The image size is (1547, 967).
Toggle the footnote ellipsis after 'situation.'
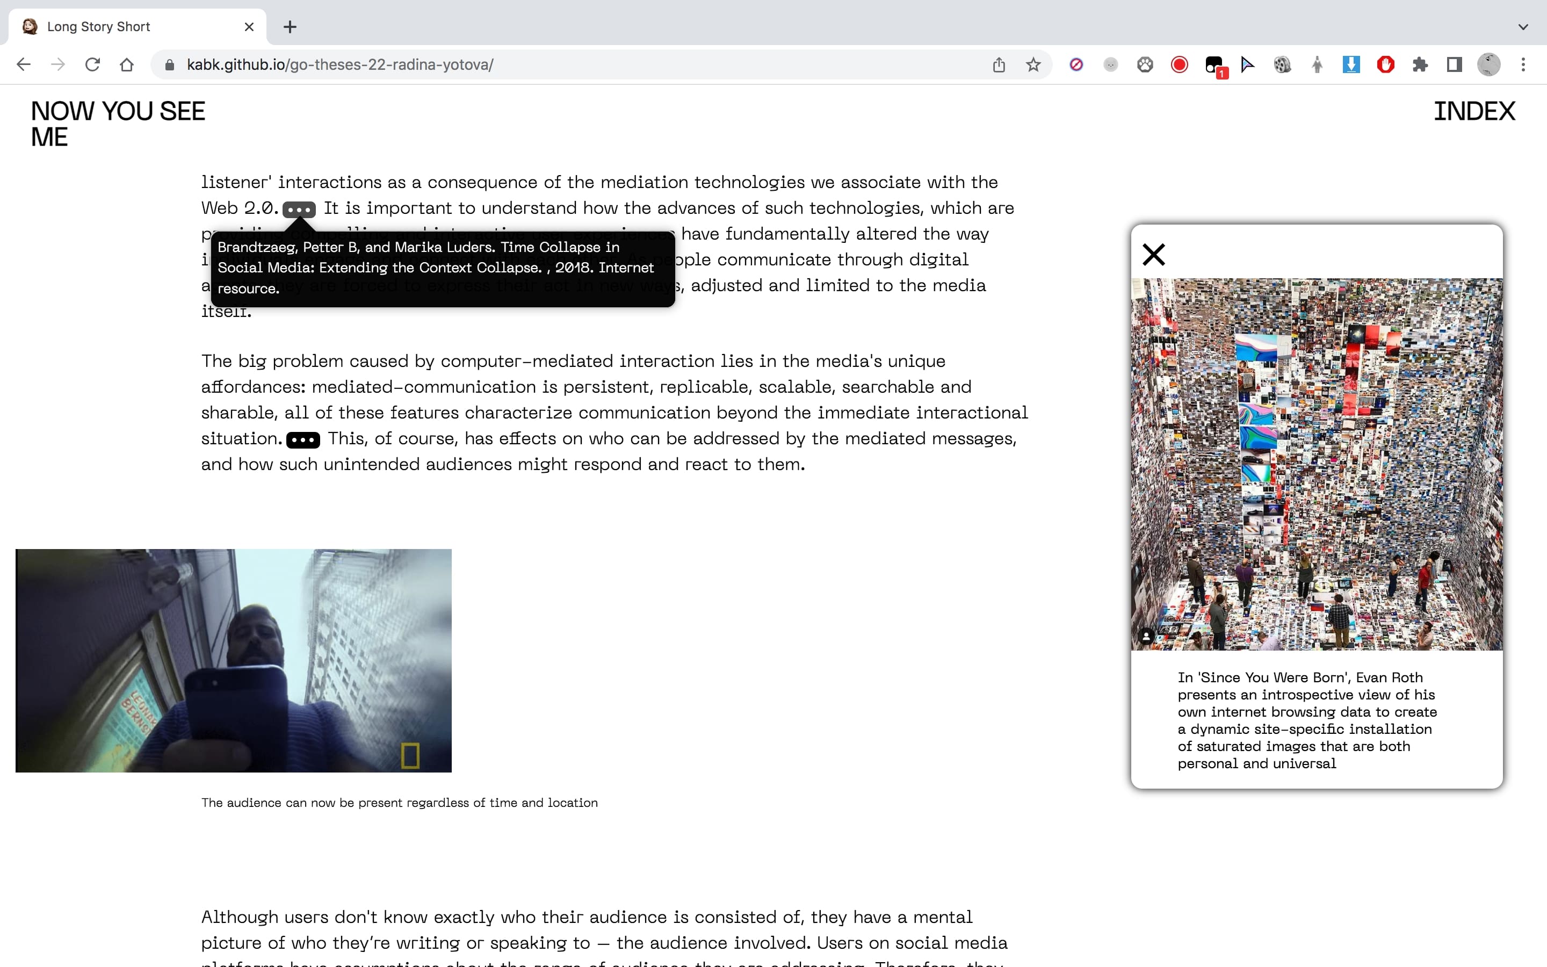pos(303,440)
